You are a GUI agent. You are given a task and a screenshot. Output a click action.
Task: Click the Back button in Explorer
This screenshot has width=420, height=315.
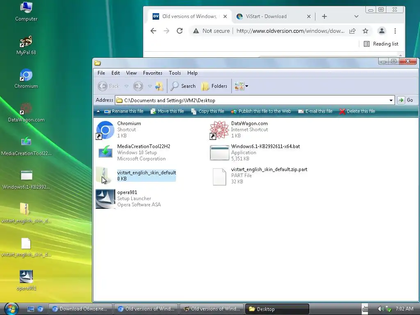click(x=109, y=86)
